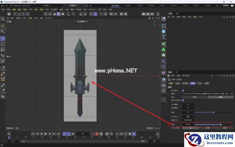Add a Light object from palette
This screenshot has width=235, height=147.
(163, 91)
